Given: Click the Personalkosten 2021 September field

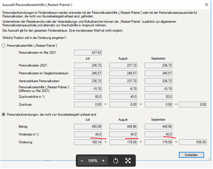Looking at the screenshot, I should pyautogui.click(x=158, y=65).
